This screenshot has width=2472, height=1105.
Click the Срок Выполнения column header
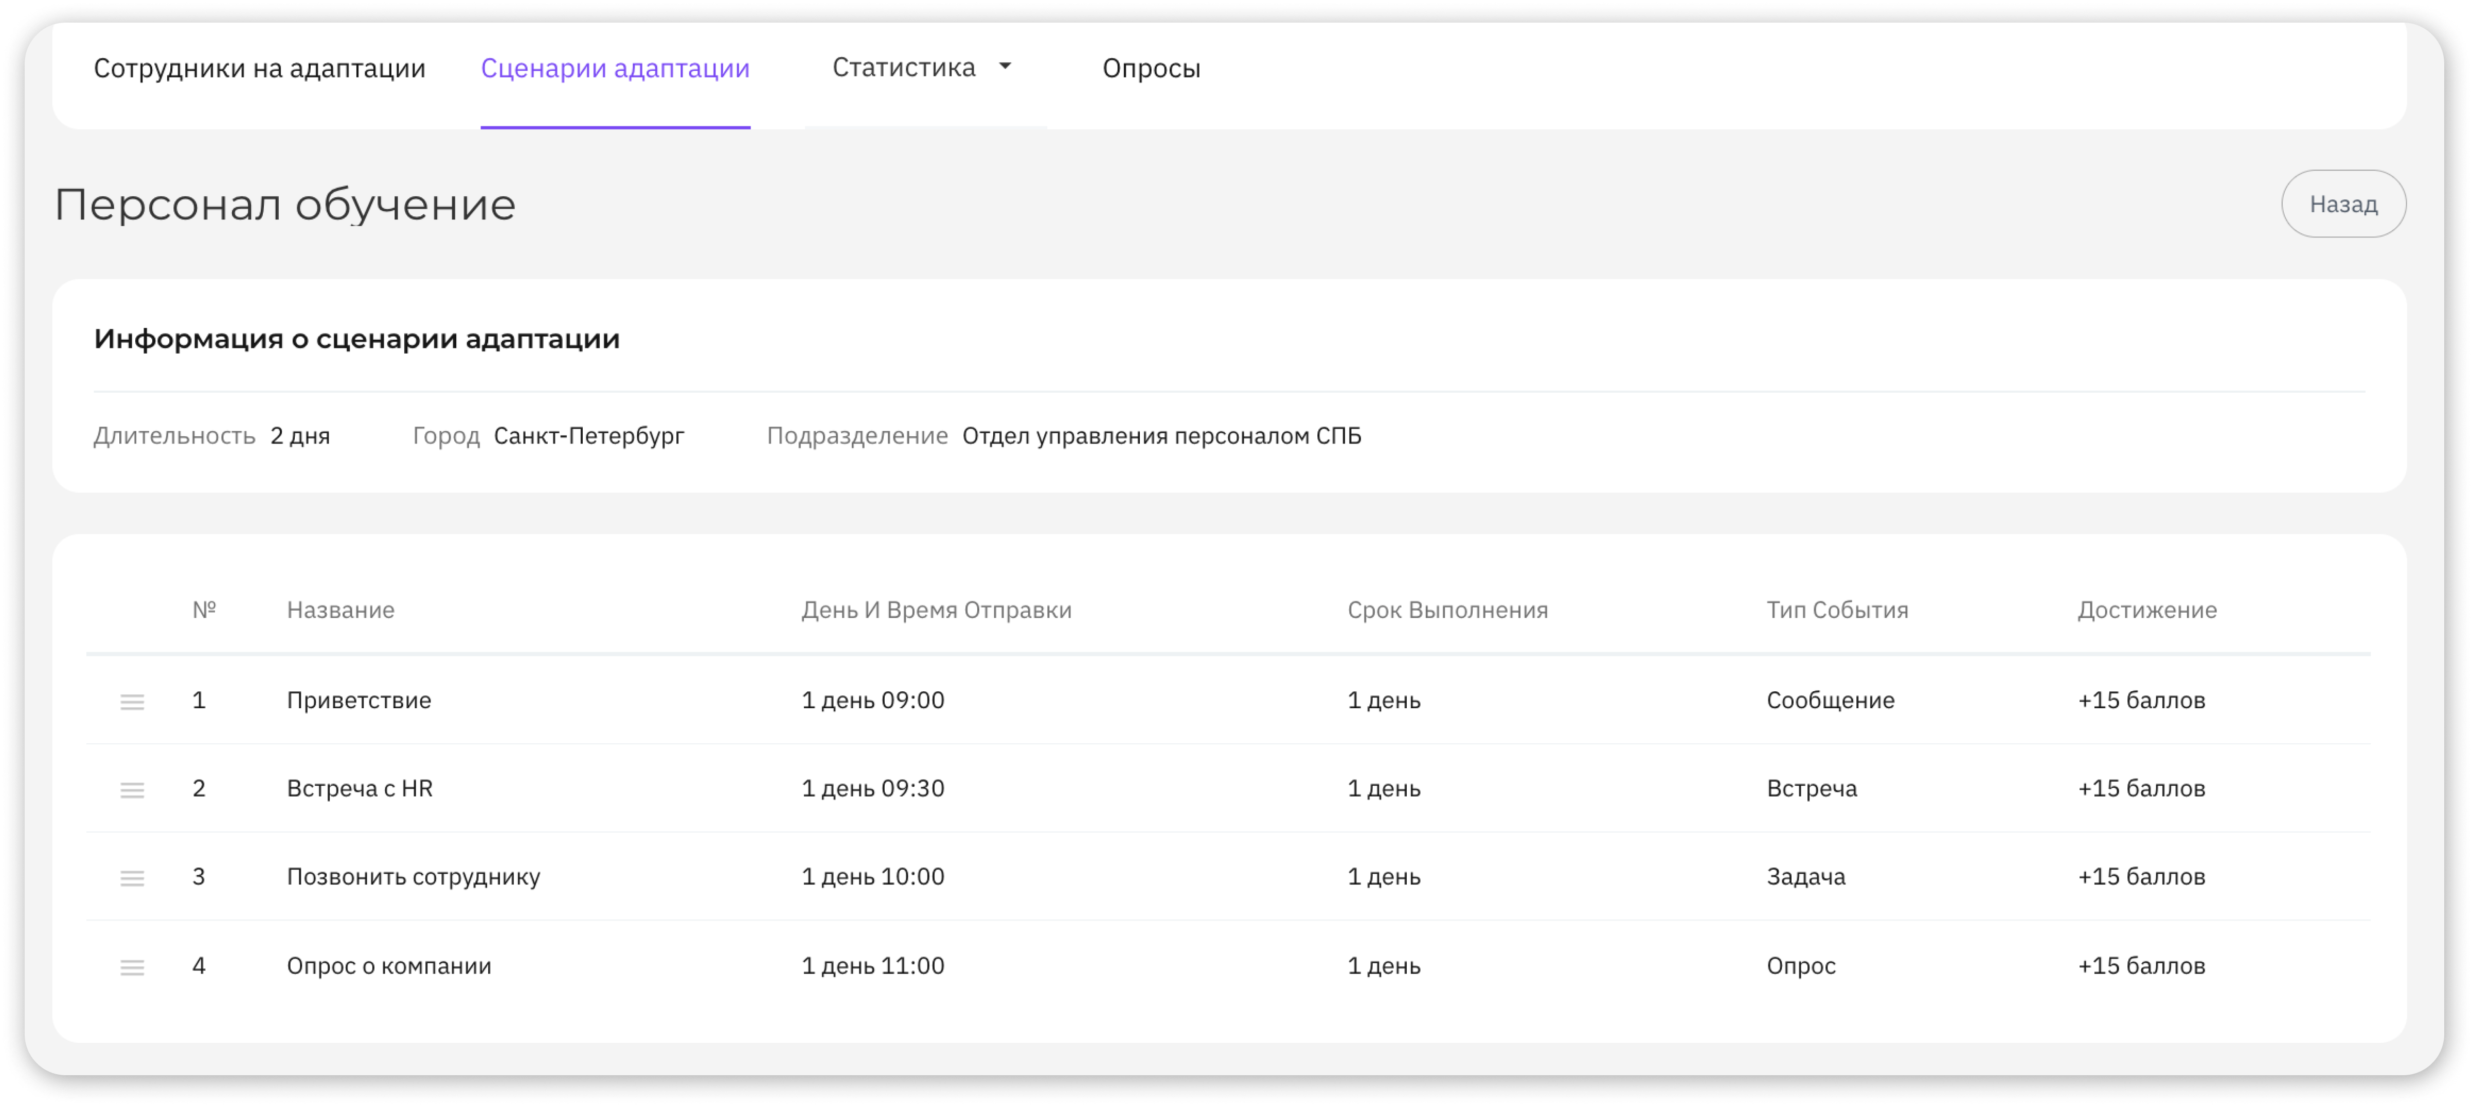pos(1447,610)
